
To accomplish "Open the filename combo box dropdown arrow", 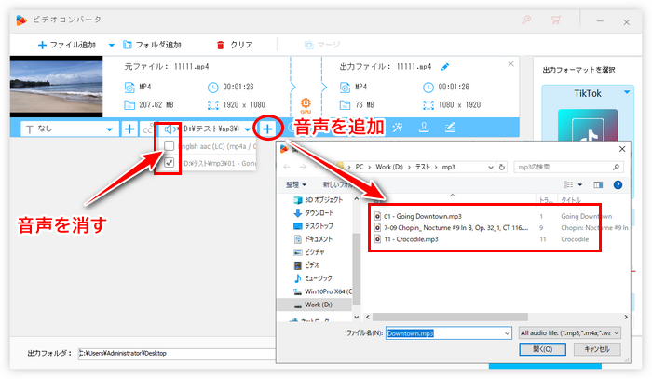I will [508, 333].
